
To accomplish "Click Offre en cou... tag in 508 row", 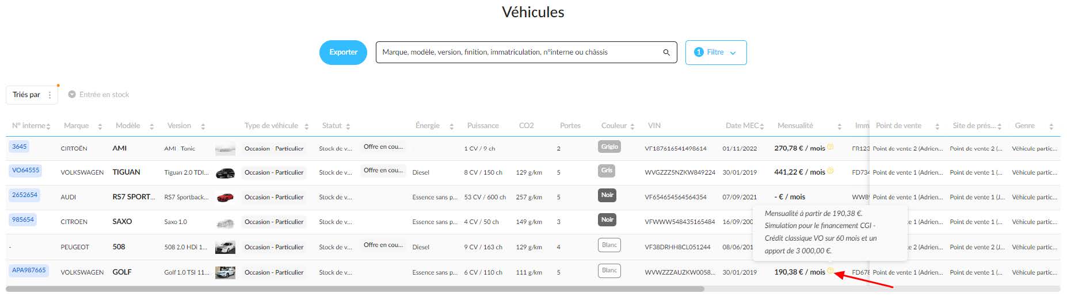I will pos(383,245).
